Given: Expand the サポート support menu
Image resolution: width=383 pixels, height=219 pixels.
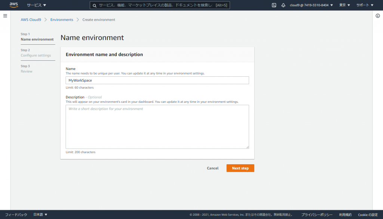Looking at the screenshot, I should click(x=365, y=5).
